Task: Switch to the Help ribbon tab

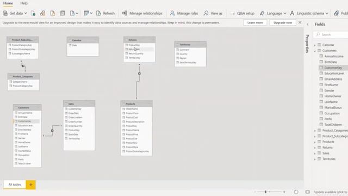Action: coord(24,3)
